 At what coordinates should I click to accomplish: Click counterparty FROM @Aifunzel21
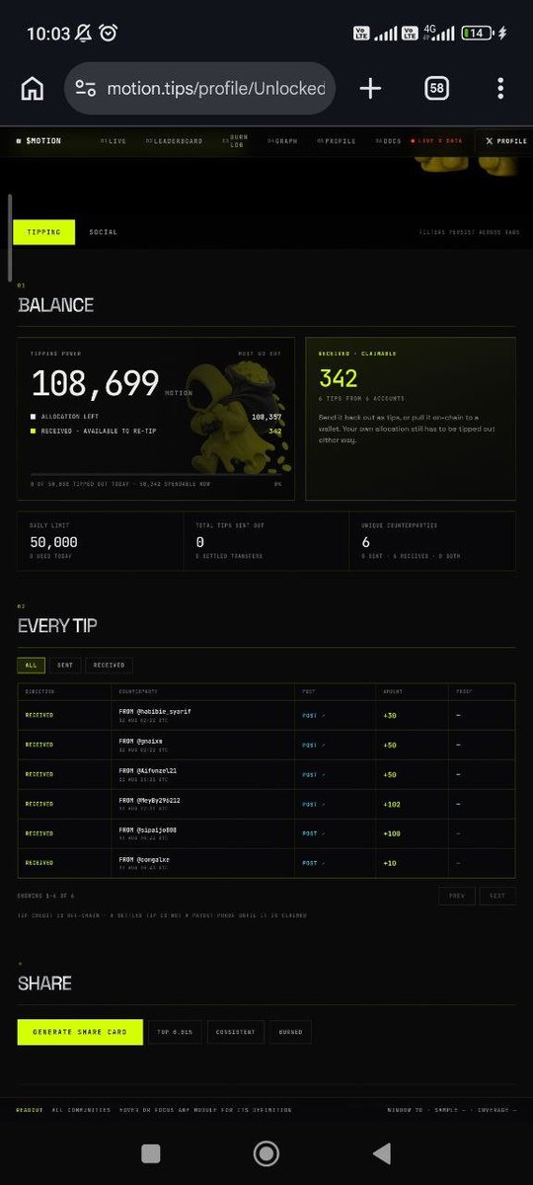pos(148,770)
